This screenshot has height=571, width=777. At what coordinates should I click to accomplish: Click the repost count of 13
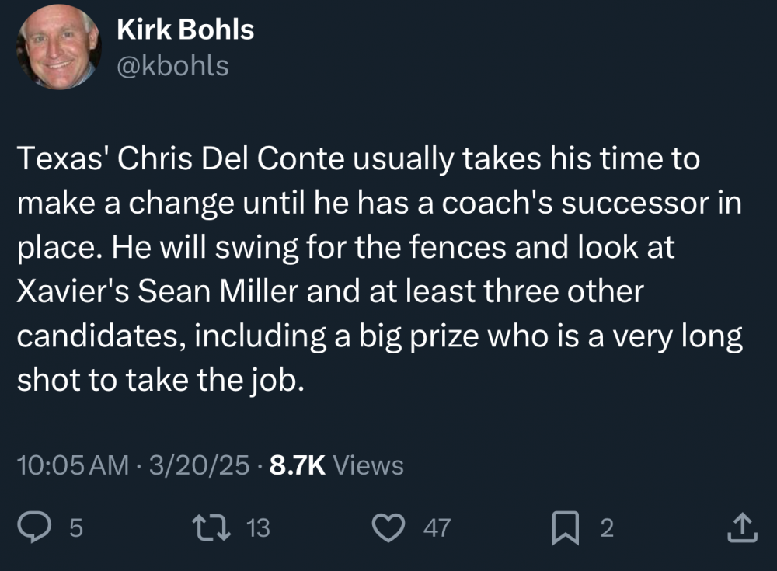258,529
